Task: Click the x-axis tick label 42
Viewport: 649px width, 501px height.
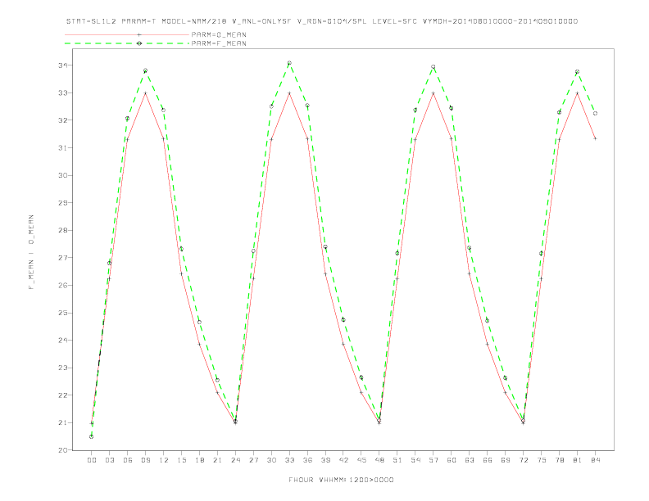Action: tap(343, 460)
